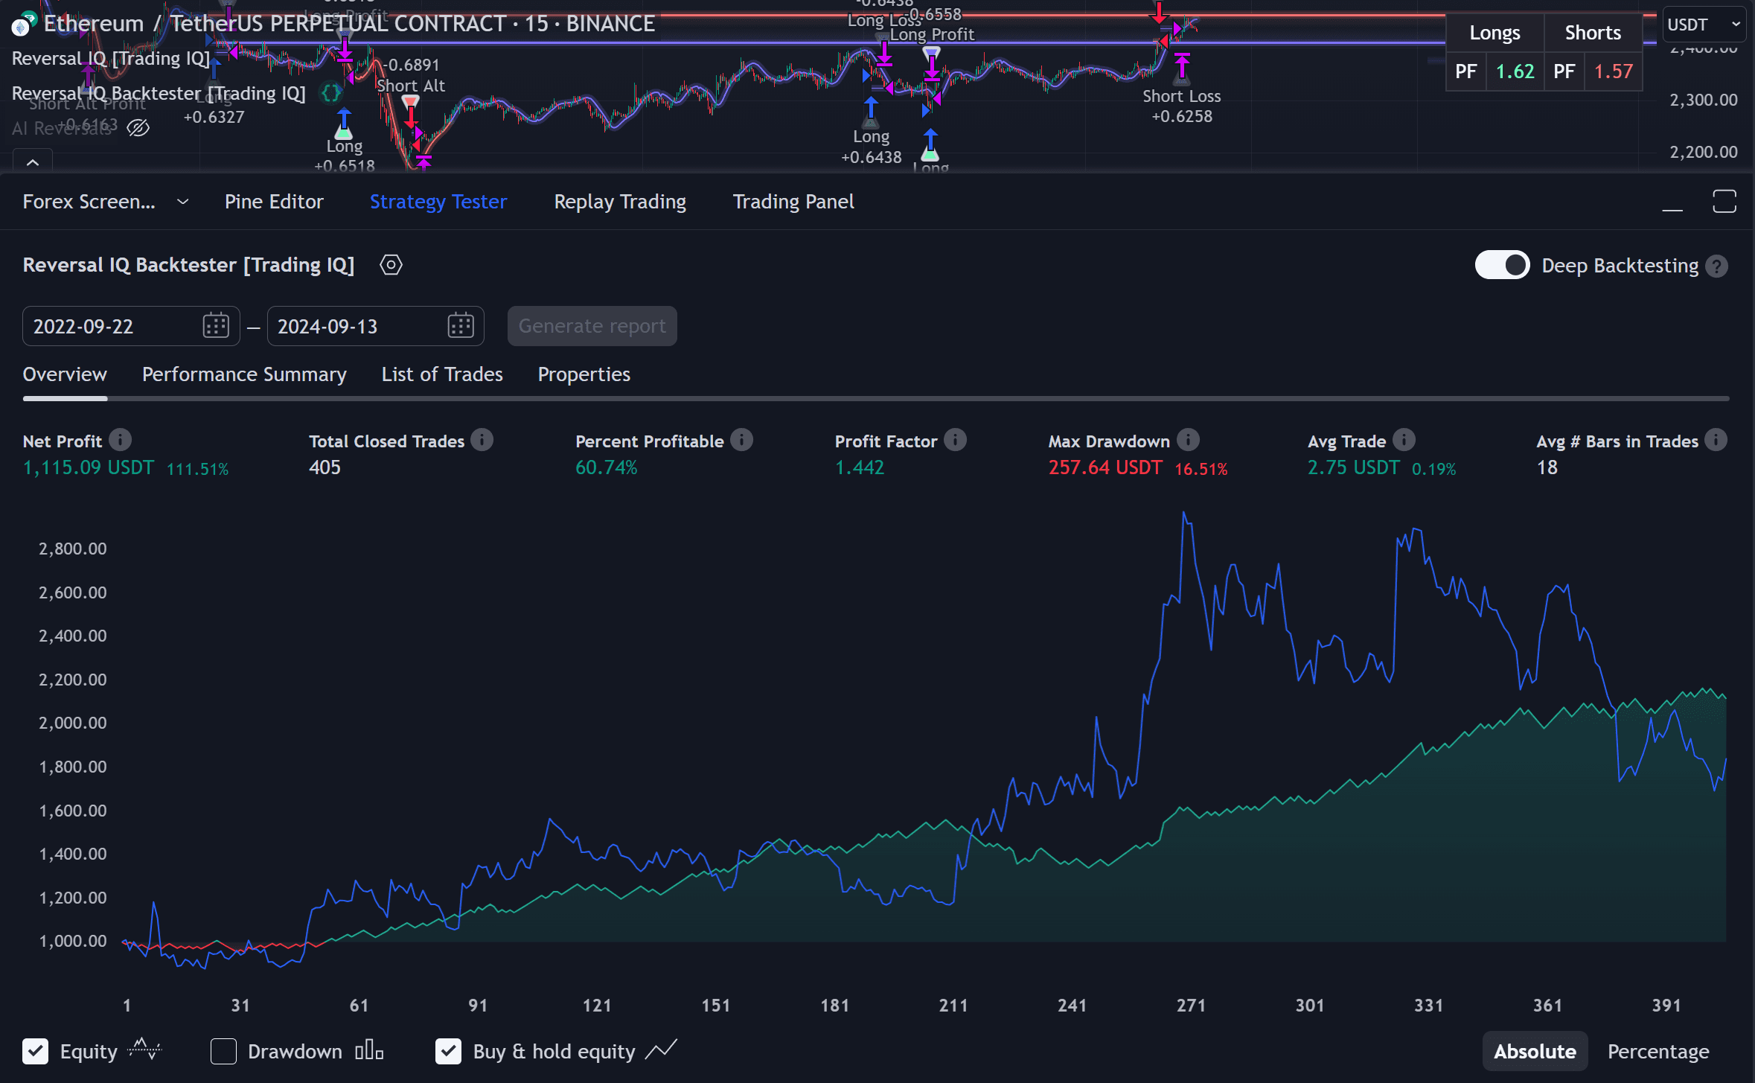Open start date calendar picker

(x=216, y=326)
